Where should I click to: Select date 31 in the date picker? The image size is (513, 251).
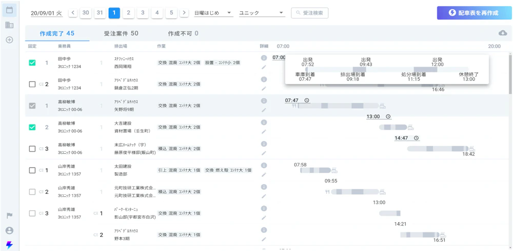100,13
